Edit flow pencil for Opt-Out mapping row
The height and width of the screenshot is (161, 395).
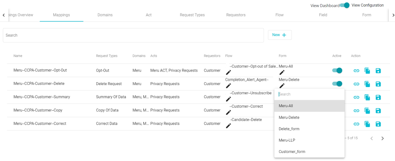(x=228, y=72)
